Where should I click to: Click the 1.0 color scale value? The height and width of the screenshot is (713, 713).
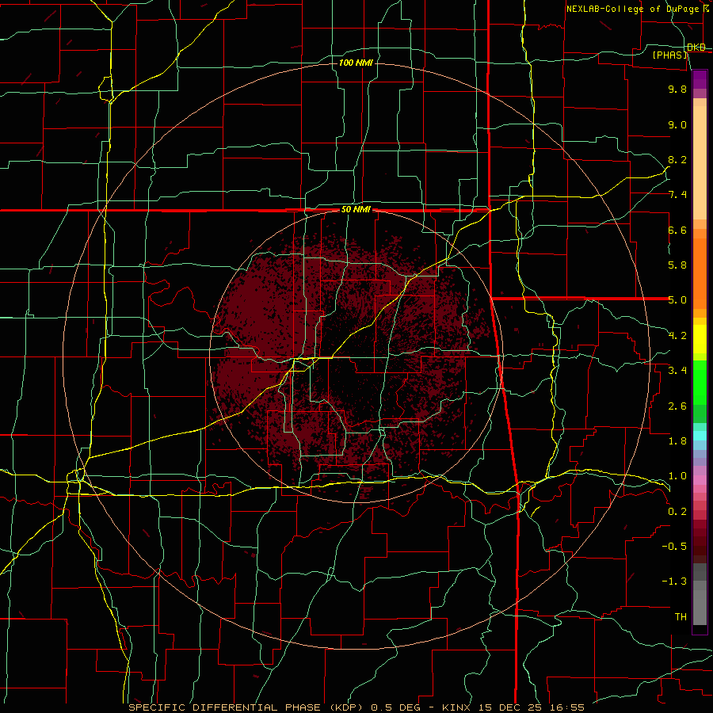tap(677, 476)
